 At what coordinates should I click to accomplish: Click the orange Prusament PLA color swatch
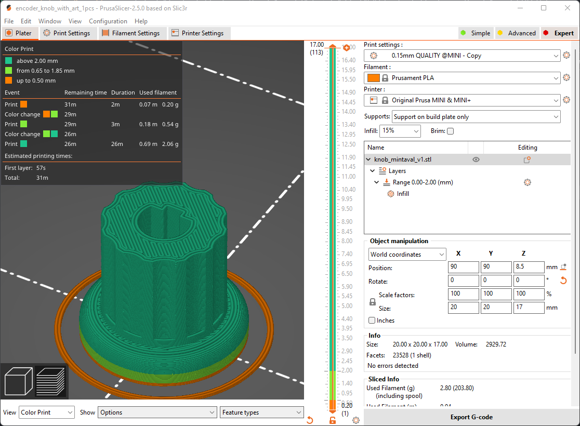[x=373, y=78]
